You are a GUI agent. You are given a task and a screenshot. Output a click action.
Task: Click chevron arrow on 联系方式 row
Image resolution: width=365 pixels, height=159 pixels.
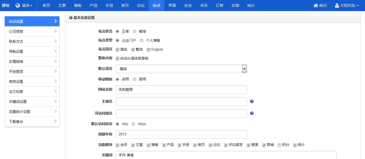click(x=55, y=41)
